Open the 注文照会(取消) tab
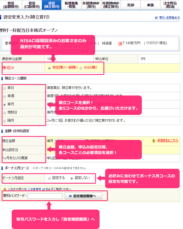Viewport: 183px width, 229px height. pos(170,5)
